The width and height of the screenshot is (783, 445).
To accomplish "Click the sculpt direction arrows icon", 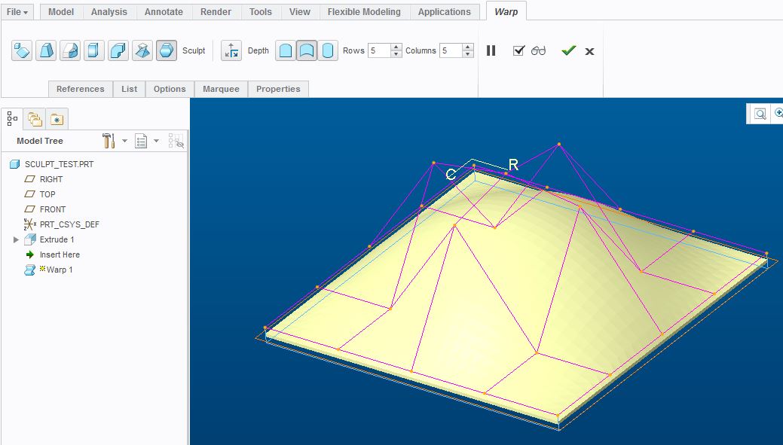I will [231, 50].
